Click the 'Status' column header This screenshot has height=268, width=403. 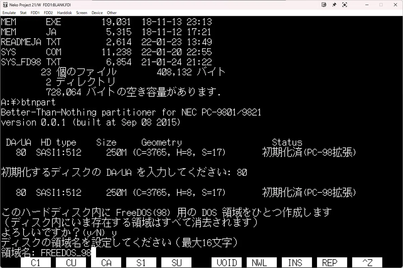(x=287, y=142)
